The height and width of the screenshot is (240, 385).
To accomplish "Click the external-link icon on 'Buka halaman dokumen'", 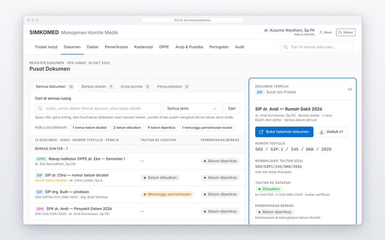I will click(261, 132).
